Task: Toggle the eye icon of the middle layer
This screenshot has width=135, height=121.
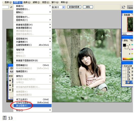Action: [x=10, y=85]
